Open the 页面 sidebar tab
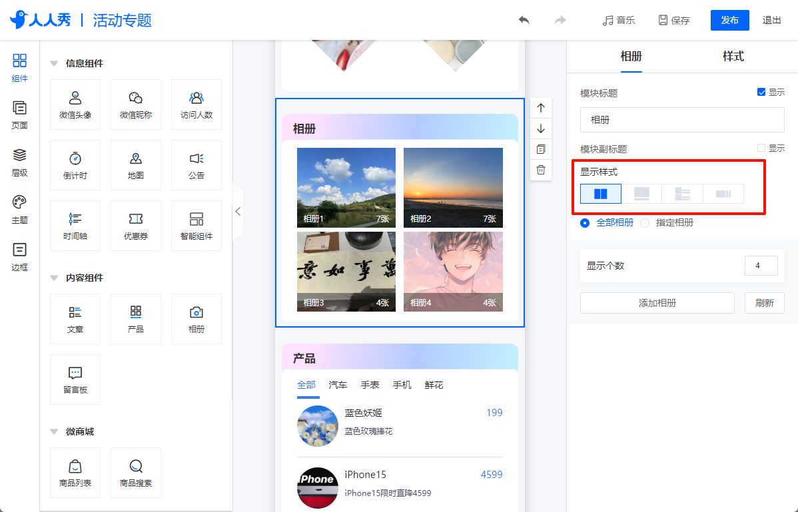Screen dimensions: 798x512 point(20,115)
